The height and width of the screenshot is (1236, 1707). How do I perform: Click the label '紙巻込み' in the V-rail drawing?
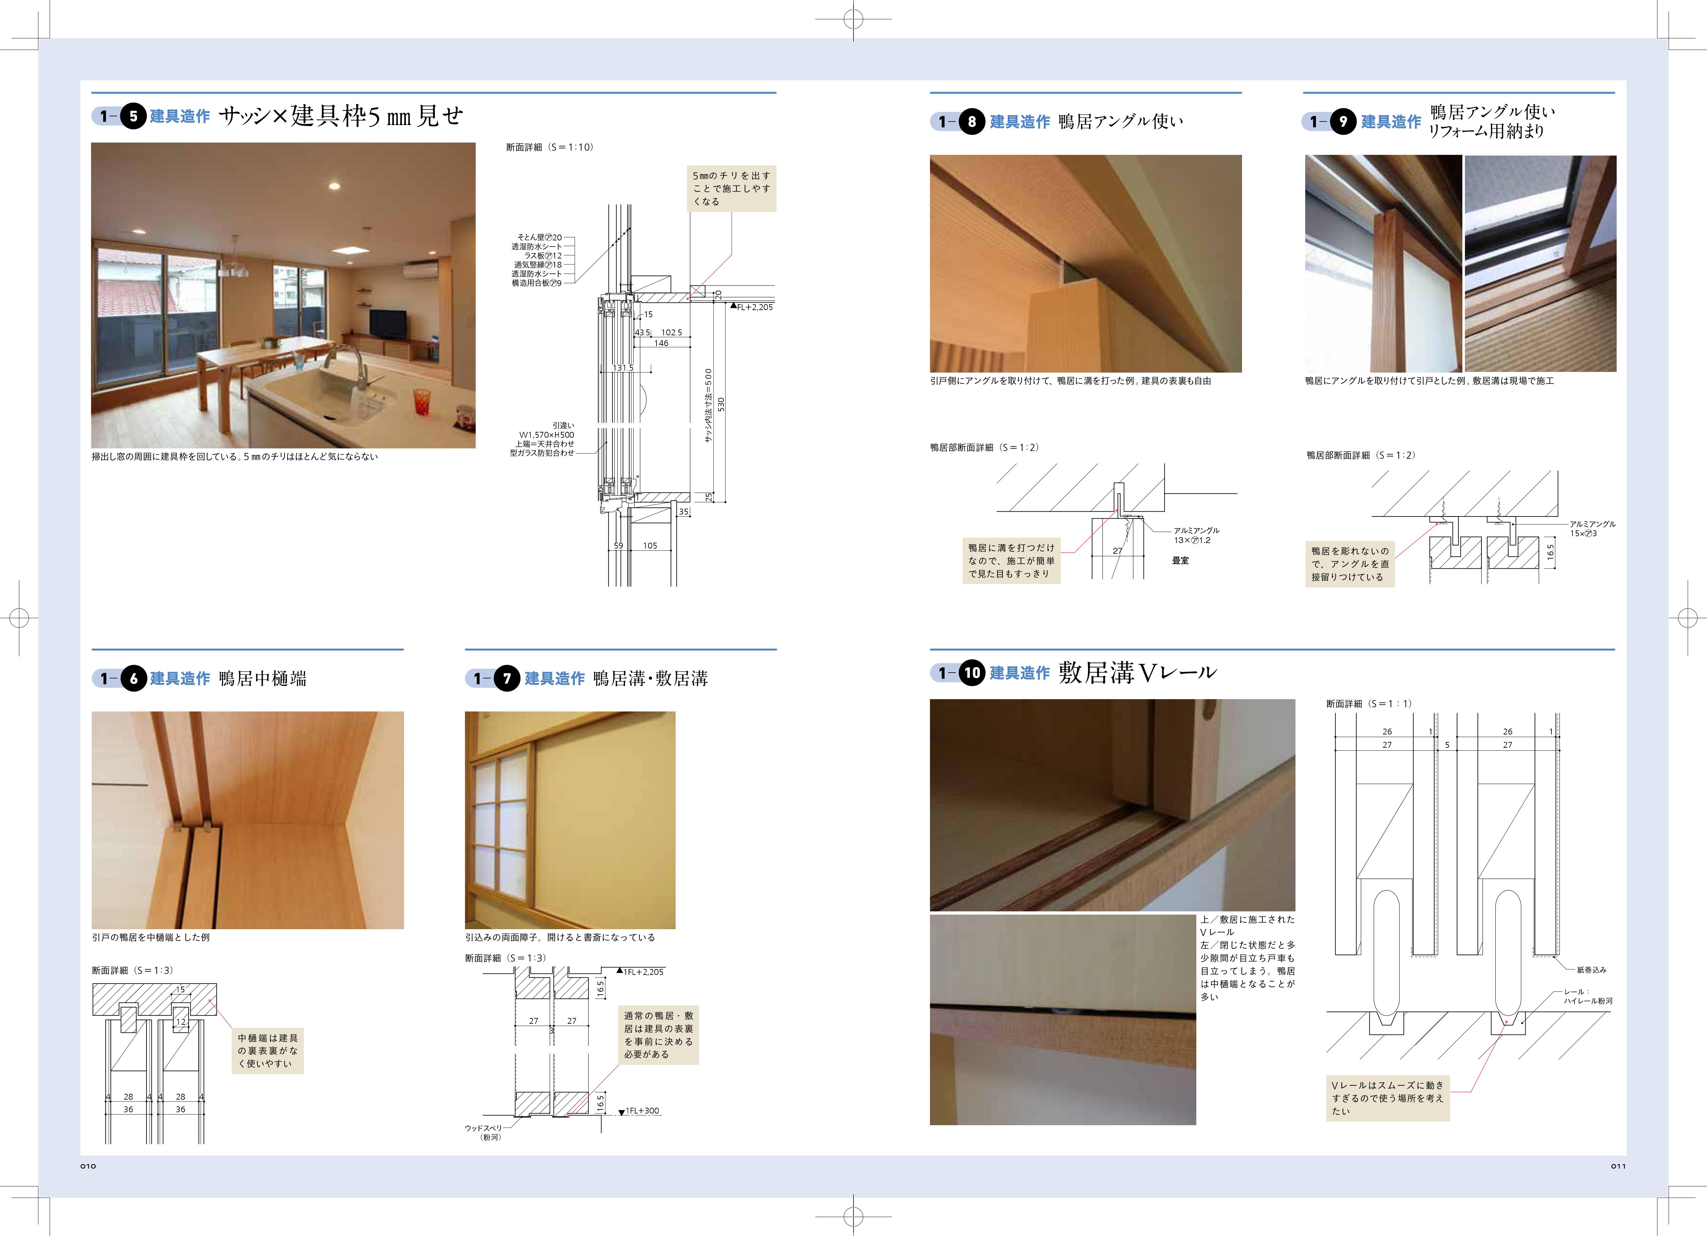point(1592,970)
